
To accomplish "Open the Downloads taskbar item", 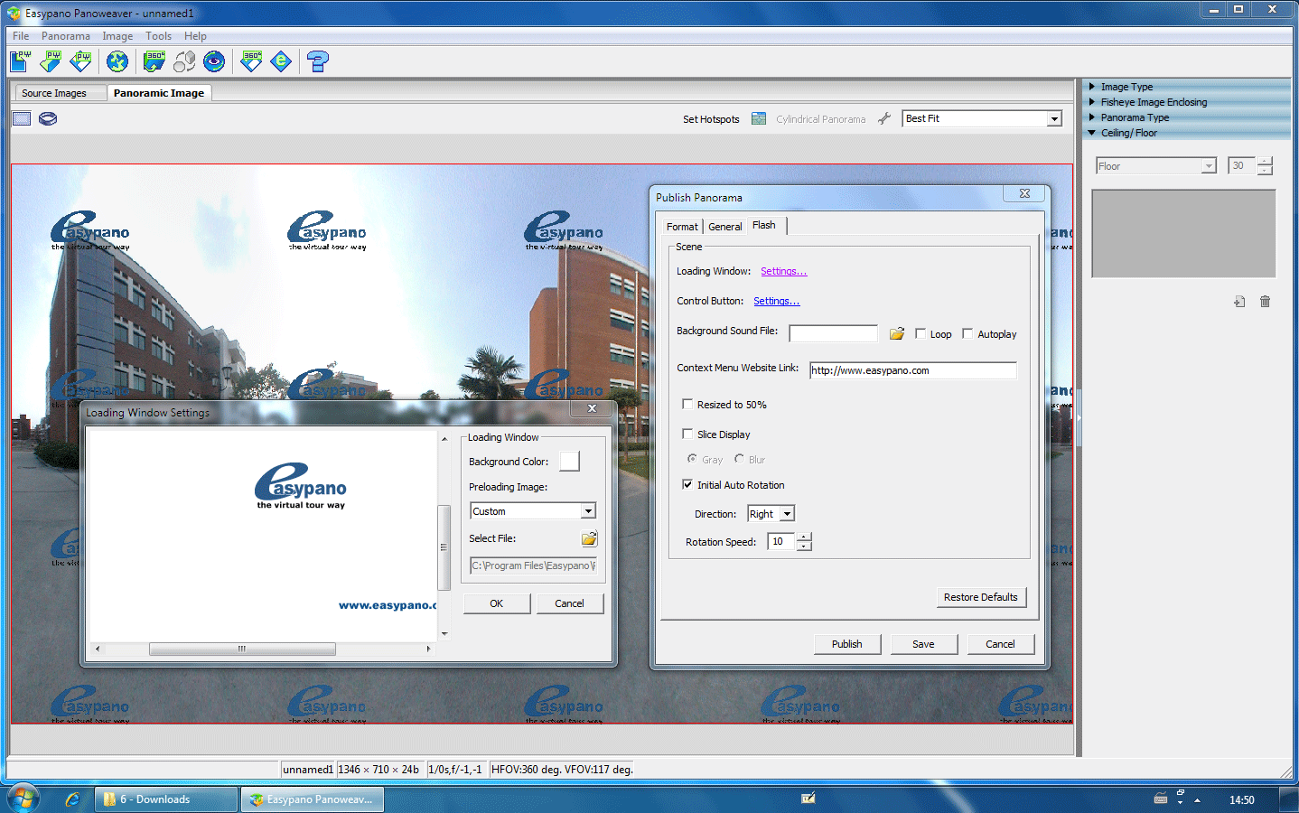I will pyautogui.click(x=165, y=799).
